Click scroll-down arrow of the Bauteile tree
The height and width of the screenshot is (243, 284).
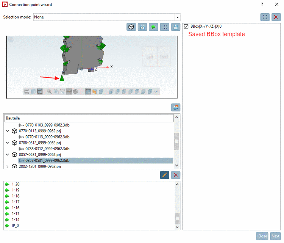(x=176, y=165)
